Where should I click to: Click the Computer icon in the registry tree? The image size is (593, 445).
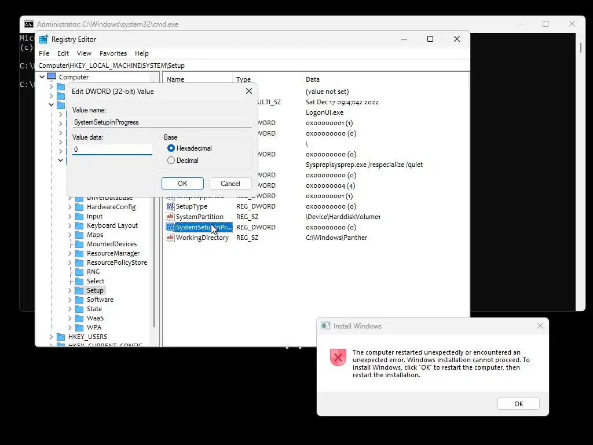click(52, 77)
